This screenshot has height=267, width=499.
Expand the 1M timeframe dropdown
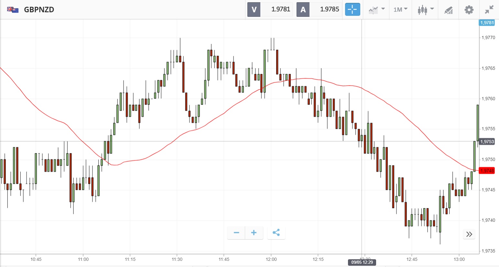(x=400, y=10)
